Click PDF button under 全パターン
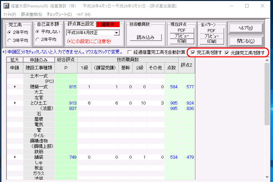Image resolution: width=273 pixels, height=182 pixels. pyautogui.click(x=212, y=31)
